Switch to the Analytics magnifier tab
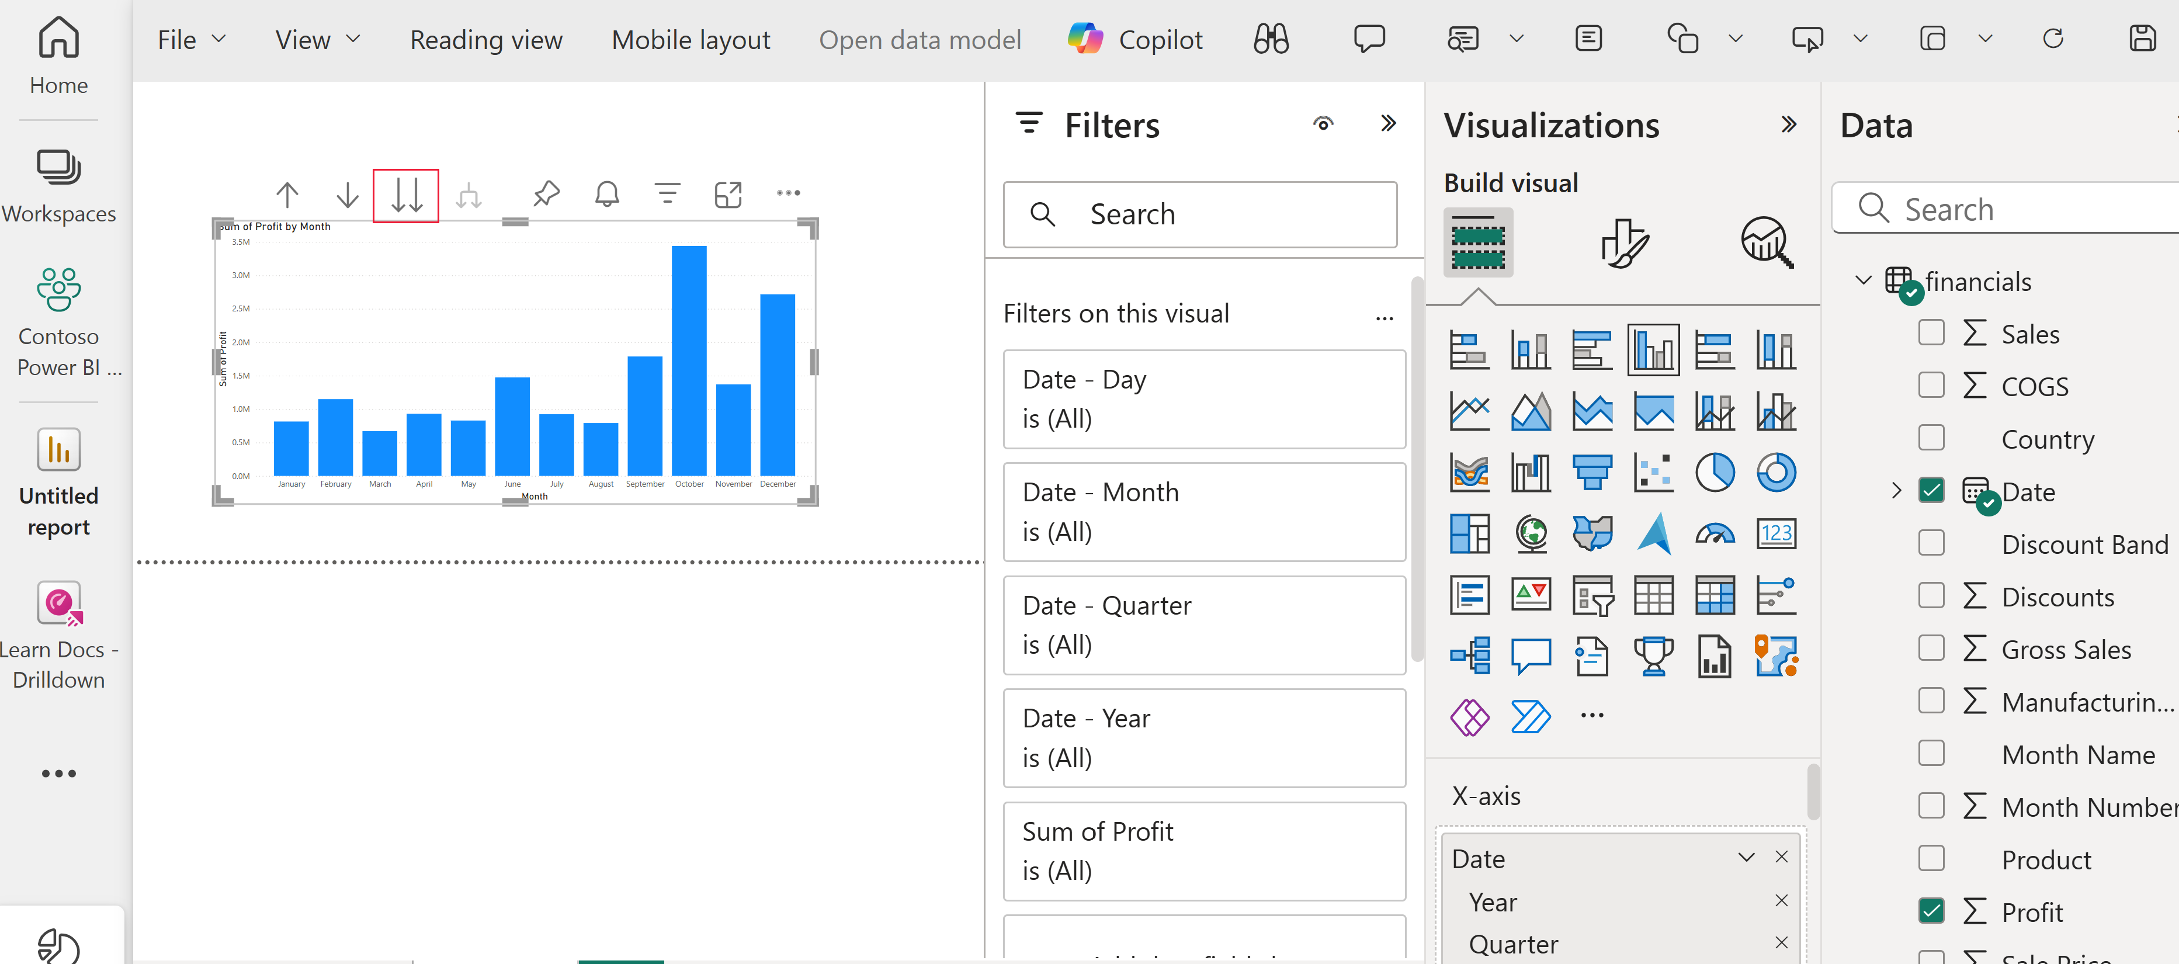This screenshot has height=964, width=2179. tap(1767, 242)
